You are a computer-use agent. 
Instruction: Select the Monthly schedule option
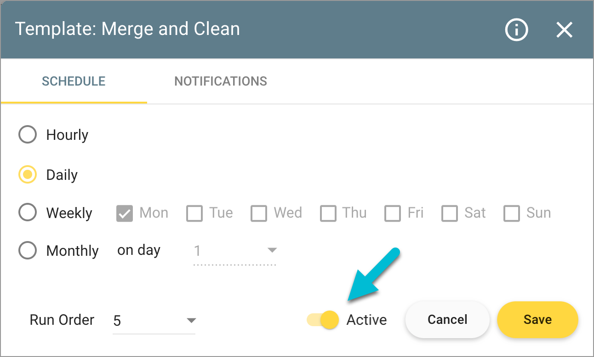tap(27, 250)
